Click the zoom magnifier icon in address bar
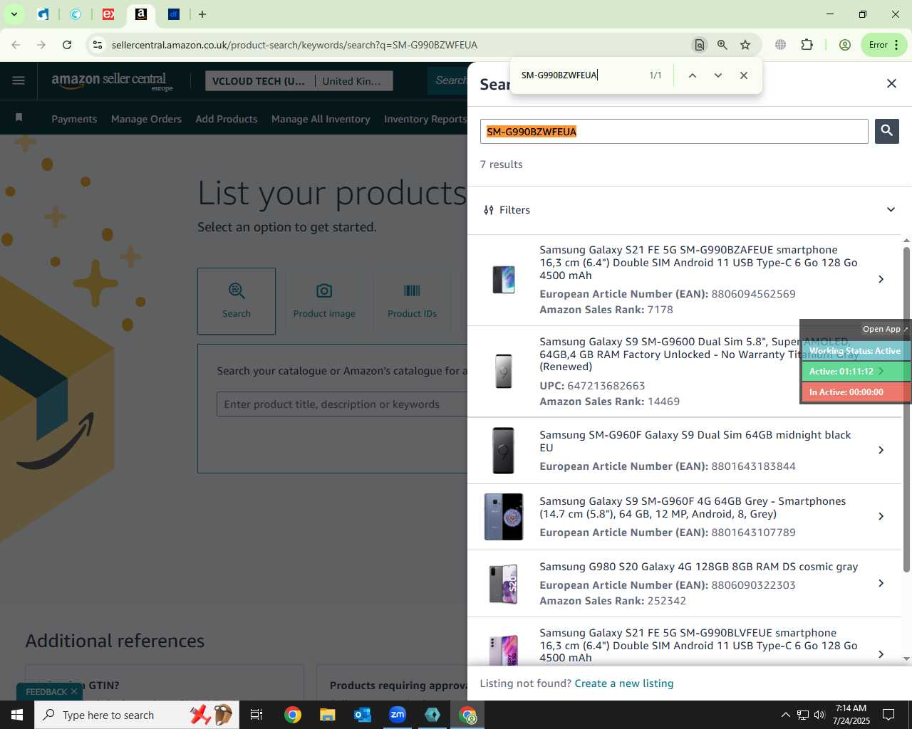 point(722,45)
